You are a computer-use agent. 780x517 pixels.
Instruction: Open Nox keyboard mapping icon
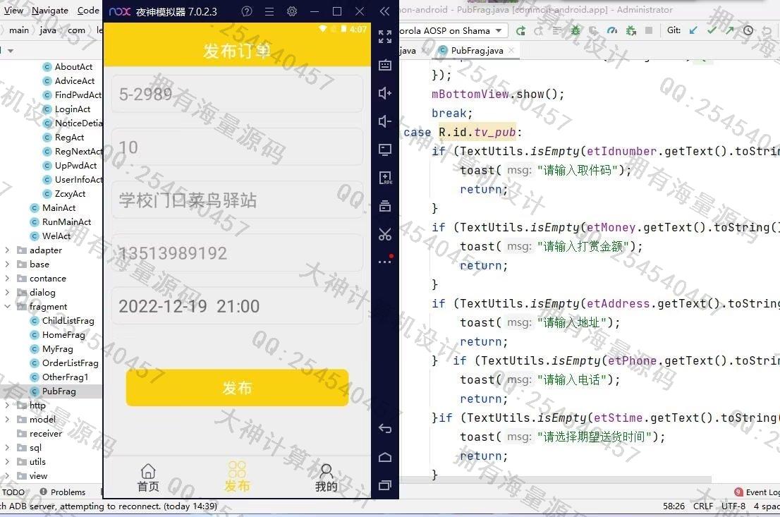click(384, 65)
